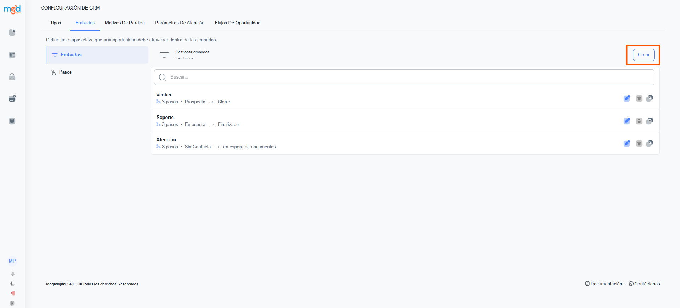Open the Documentación link in footer

click(606, 284)
